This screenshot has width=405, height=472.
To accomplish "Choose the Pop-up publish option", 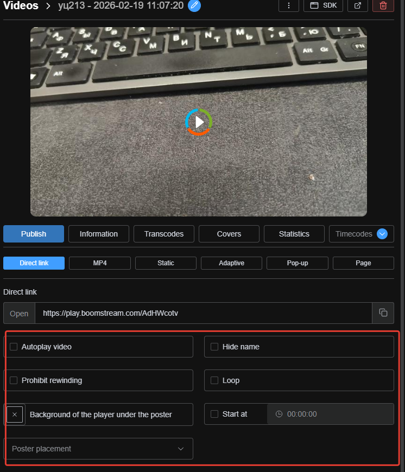I will click(x=297, y=263).
